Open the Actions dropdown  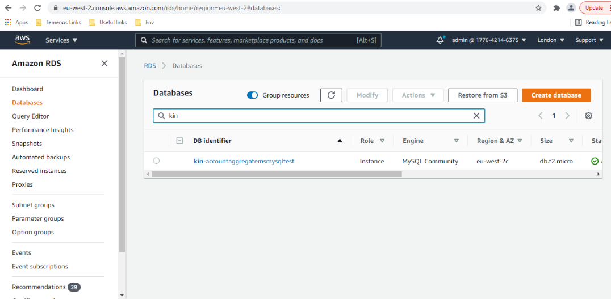click(418, 95)
